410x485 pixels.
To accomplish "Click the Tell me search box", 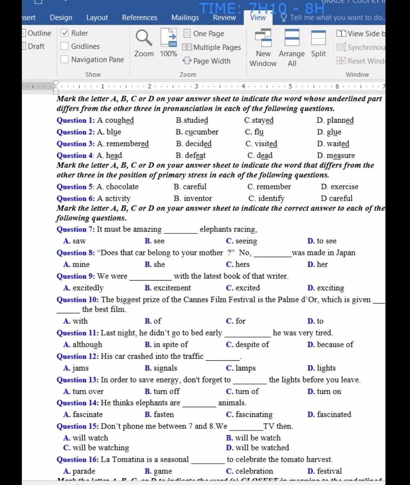I will (x=332, y=18).
